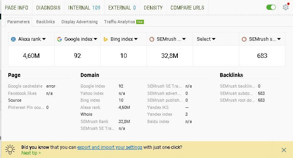Click the Google logo icon
This screenshot has width=293, height=158.
click(x=60, y=39)
